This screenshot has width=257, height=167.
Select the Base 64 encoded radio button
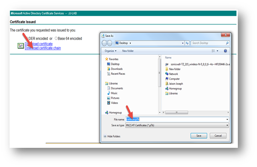coord(56,38)
